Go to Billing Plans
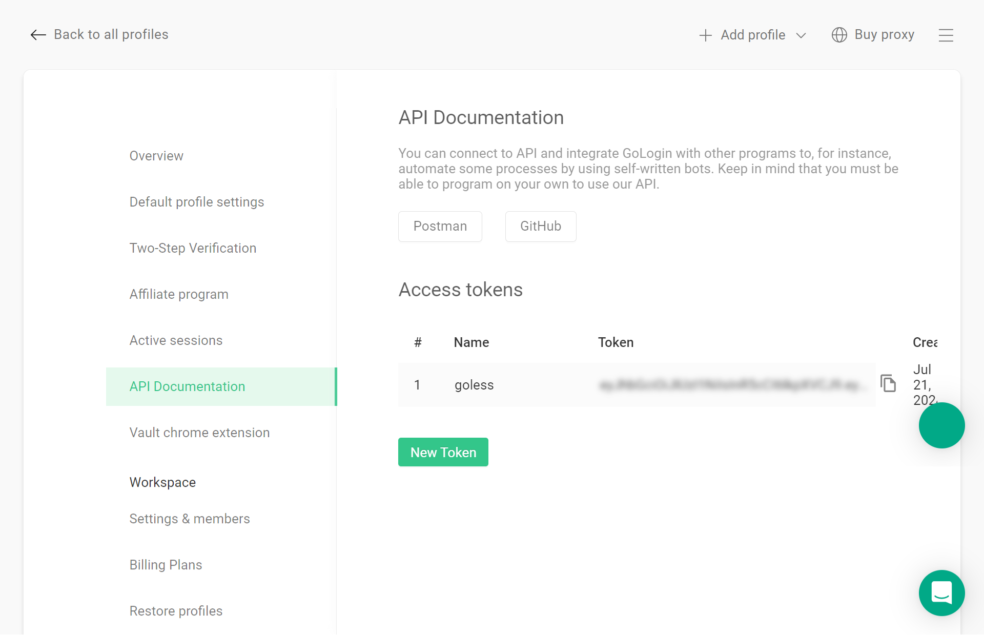 pos(166,565)
